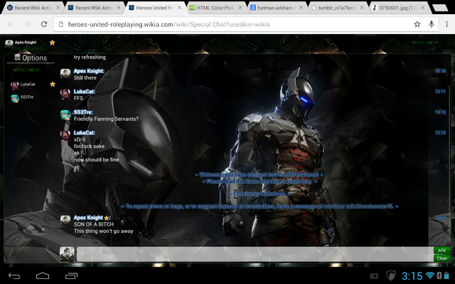The height and width of the screenshot is (284, 455).
Task: Open the tumblr_n7a76m tab
Action: (337, 8)
